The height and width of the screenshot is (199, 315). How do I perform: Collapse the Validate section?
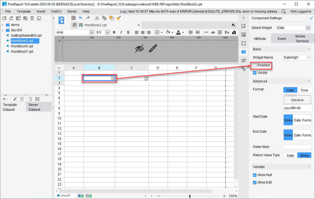pos(309,167)
